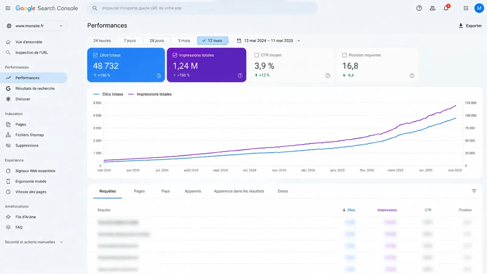
Task: Click the Exporter button
Action: click(470, 26)
